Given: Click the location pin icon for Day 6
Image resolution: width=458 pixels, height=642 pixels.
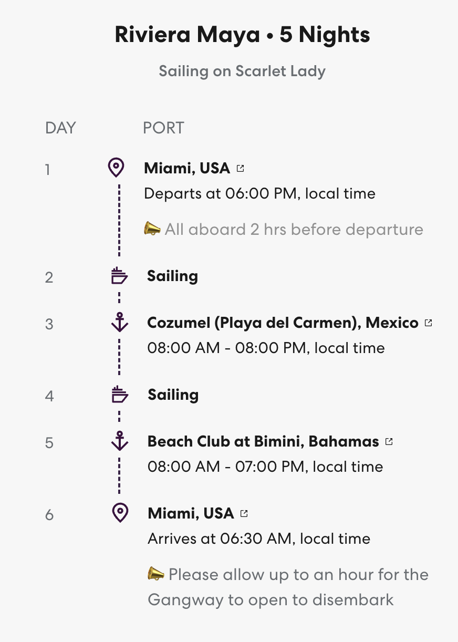Looking at the screenshot, I should [120, 512].
